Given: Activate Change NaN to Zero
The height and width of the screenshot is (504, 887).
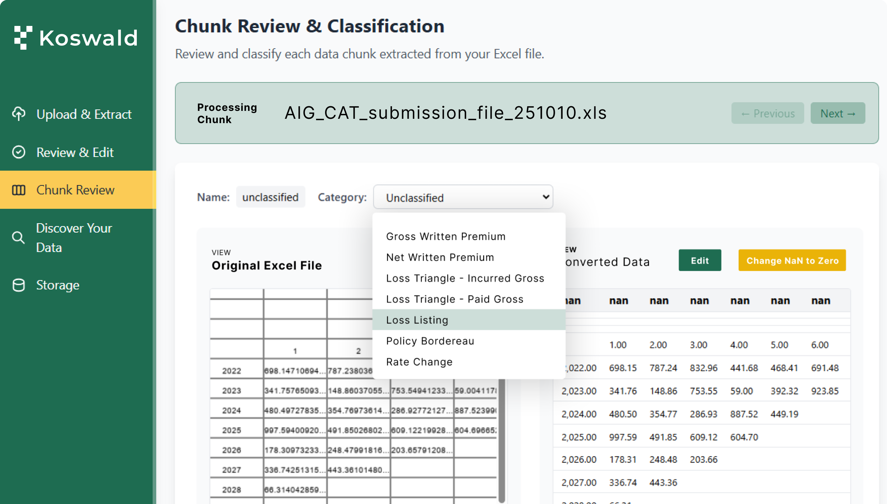Looking at the screenshot, I should coord(792,260).
